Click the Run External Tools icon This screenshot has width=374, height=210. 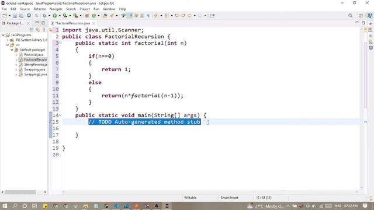pyautogui.click(x=75, y=16)
